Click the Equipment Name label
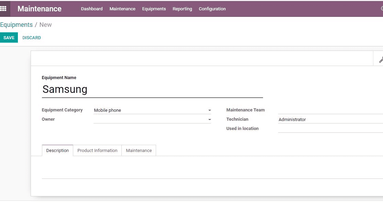 tap(59, 78)
